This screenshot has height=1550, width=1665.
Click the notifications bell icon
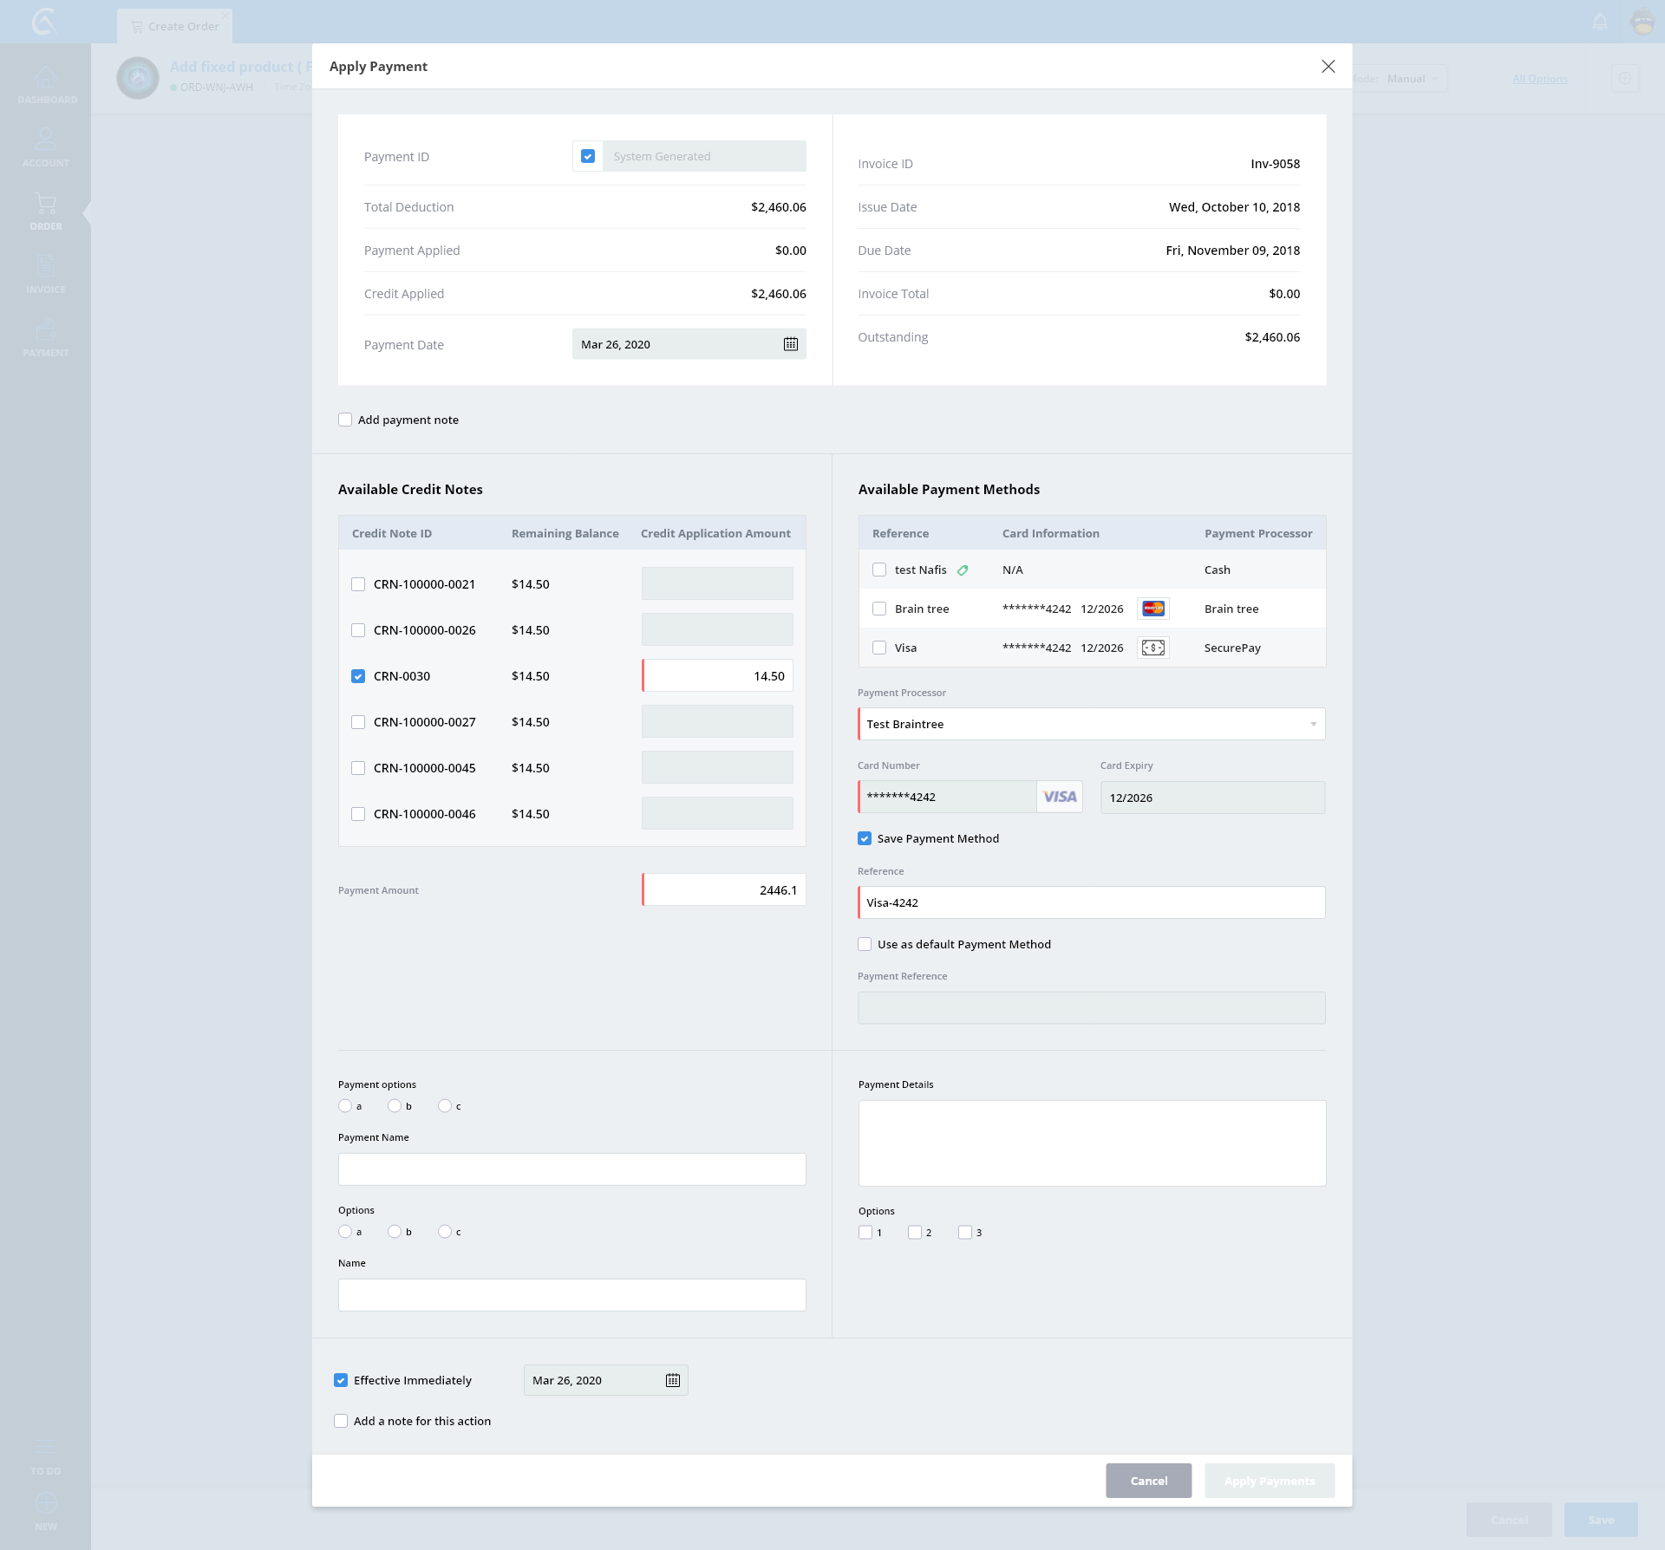click(x=1600, y=23)
